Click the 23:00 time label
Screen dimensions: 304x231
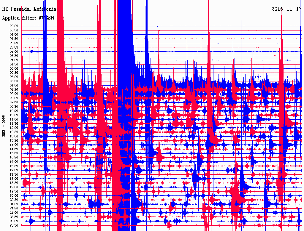coord(14,221)
